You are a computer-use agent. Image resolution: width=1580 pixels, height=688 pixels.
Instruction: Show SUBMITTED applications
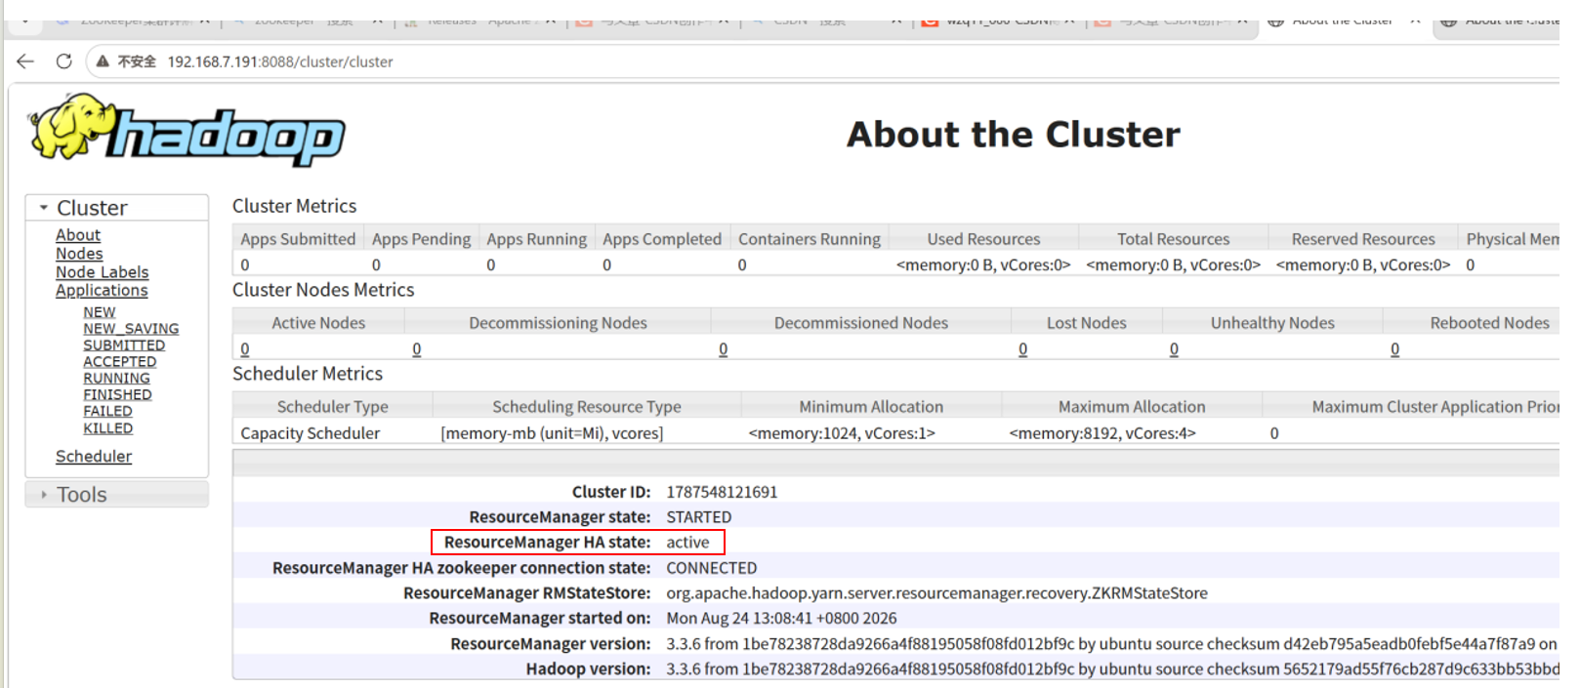coord(124,345)
